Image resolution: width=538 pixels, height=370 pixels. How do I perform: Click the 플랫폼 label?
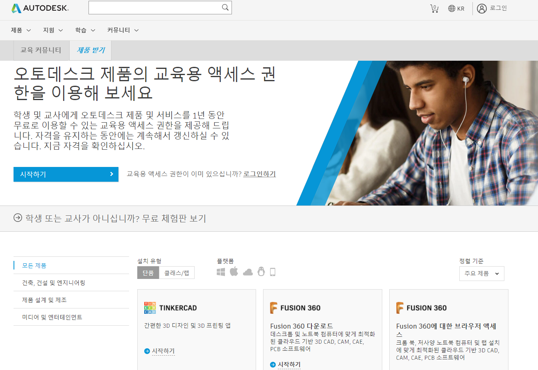225,261
